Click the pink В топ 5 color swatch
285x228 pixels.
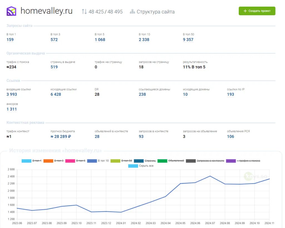pos(70,161)
